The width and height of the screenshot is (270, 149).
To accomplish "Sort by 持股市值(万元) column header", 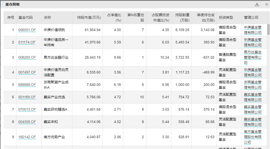I will [x=88, y=18].
